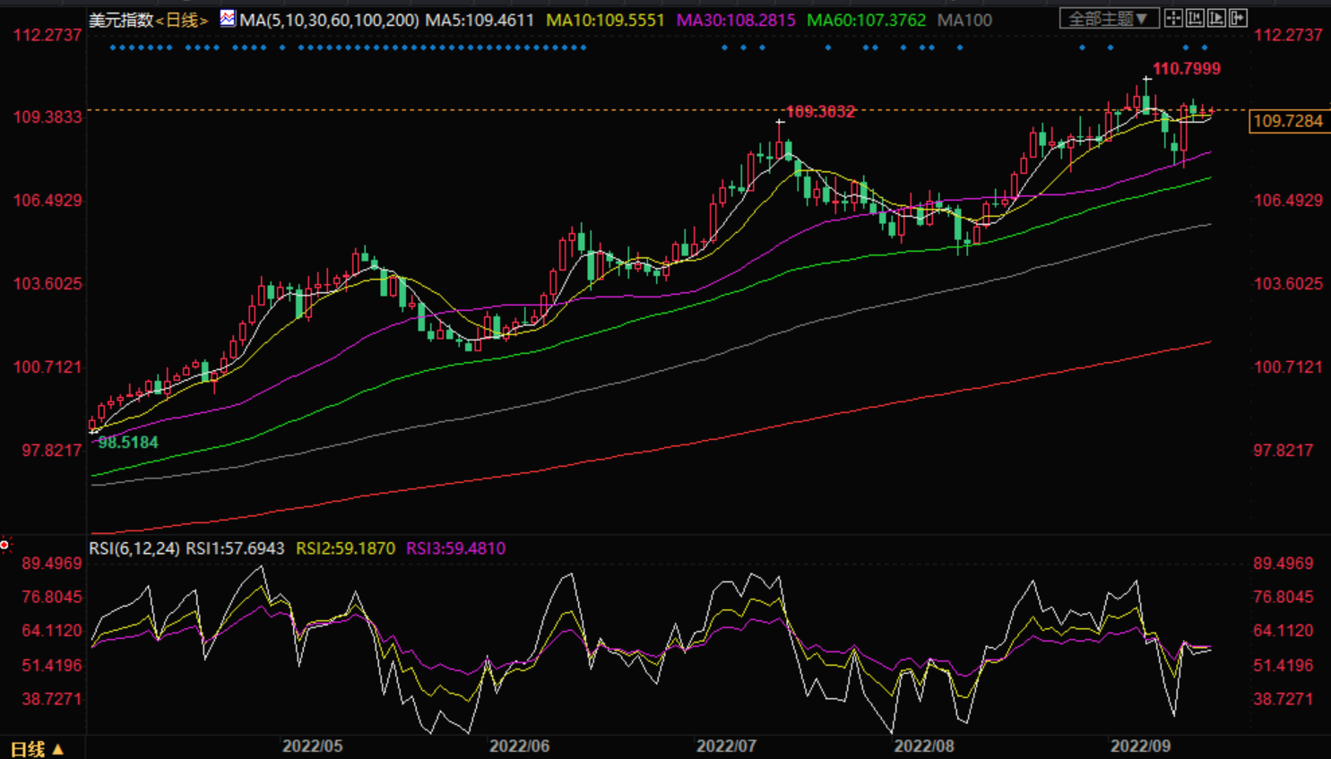Click the chart playback icon

(x=1216, y=18)
